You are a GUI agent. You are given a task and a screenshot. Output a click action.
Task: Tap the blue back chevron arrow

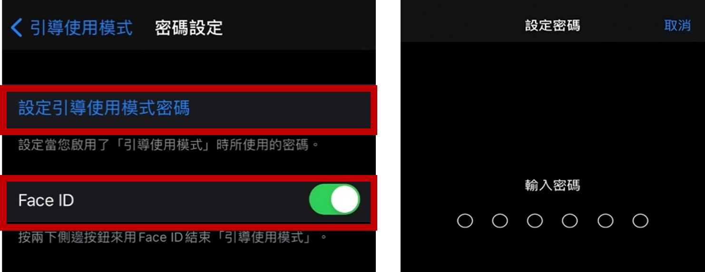tap(16, 28)
